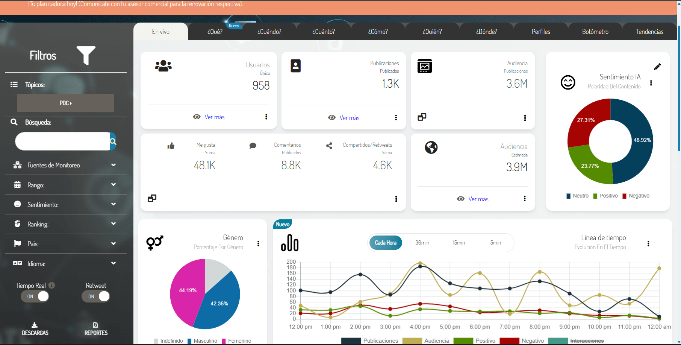The width and height of the screenshot is (681, 345).
Task: Open the ¿Quién? tab
Action: coord(432,31)
